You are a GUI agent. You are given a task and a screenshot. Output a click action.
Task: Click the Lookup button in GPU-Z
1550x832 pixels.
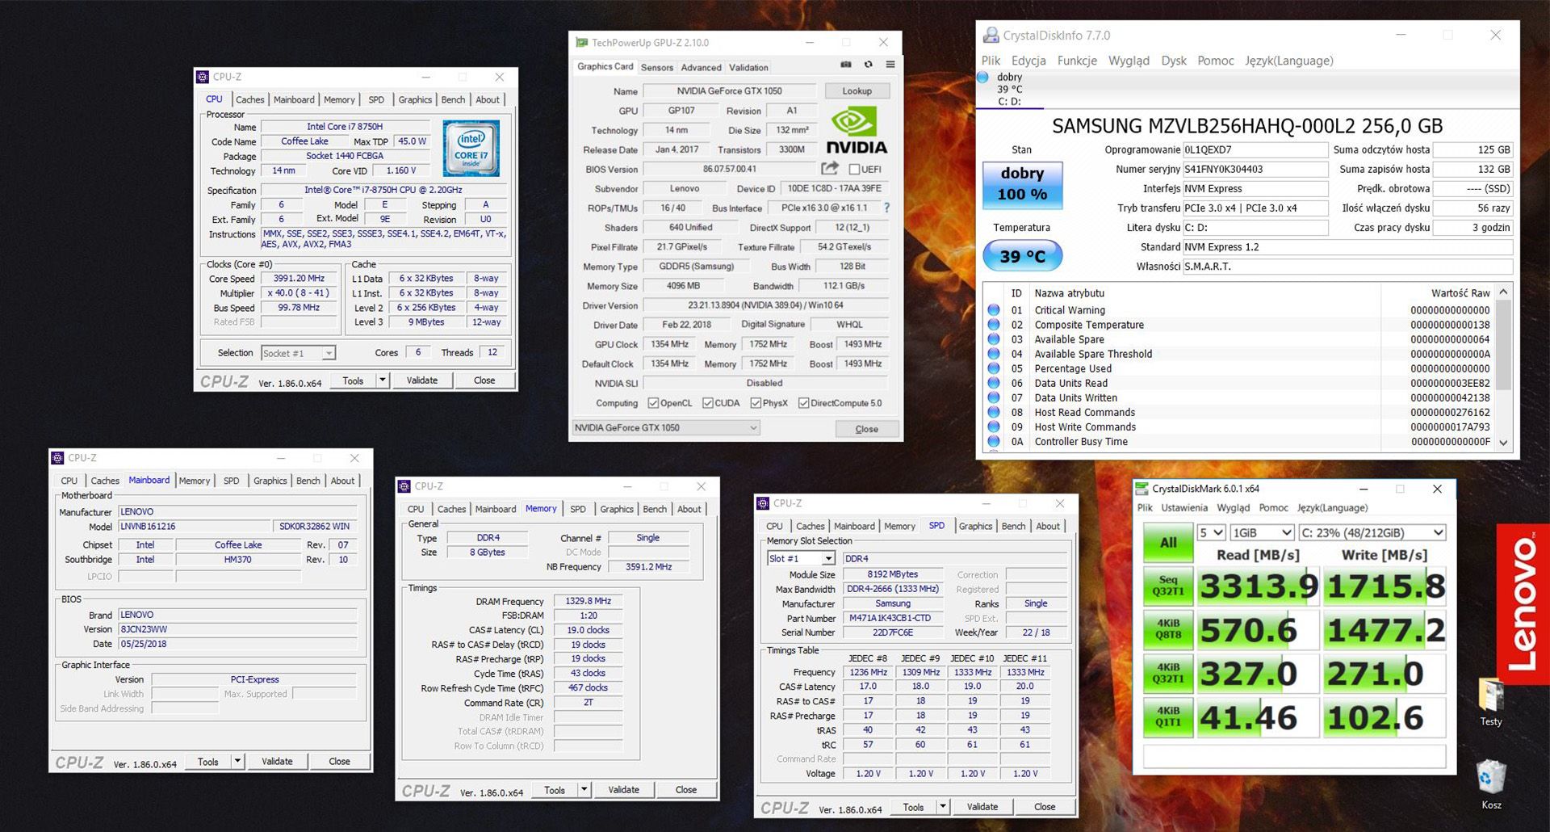pos(857,90)
